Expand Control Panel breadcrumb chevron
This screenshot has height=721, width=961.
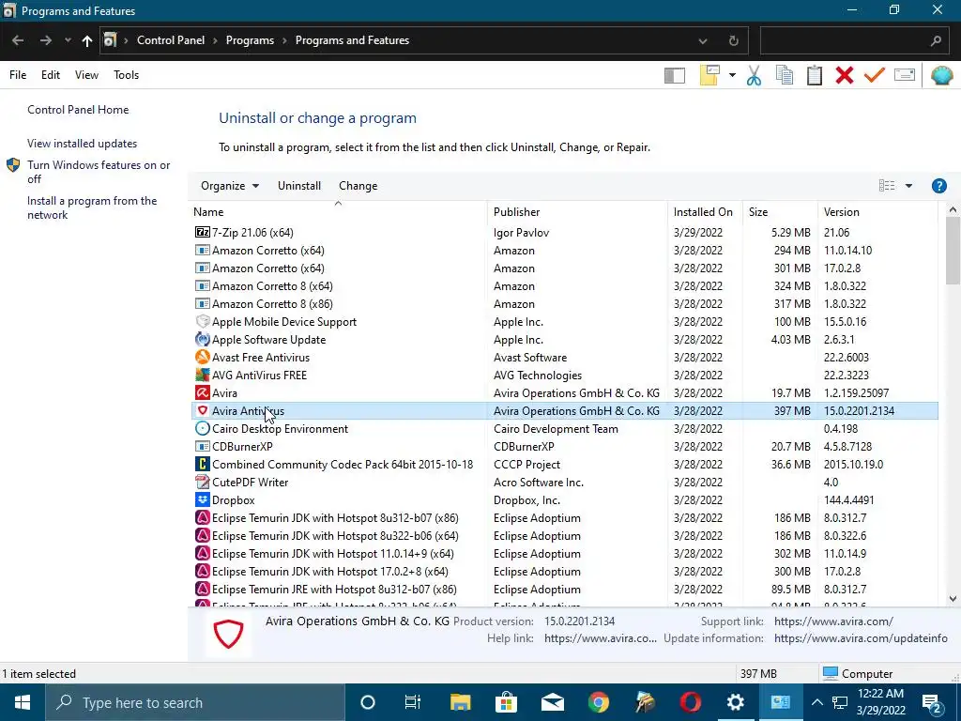[x=215, y=40]
